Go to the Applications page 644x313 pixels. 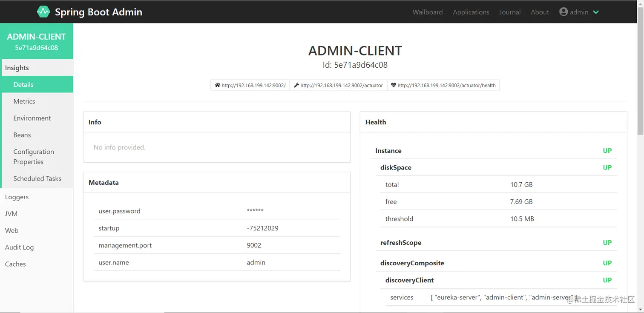[x=471, y=12]
